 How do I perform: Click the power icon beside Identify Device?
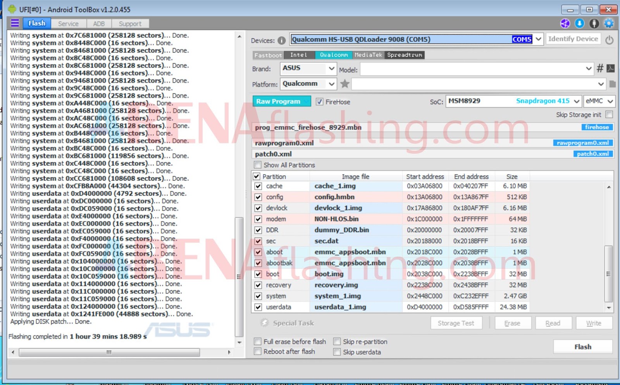point(609,40)
